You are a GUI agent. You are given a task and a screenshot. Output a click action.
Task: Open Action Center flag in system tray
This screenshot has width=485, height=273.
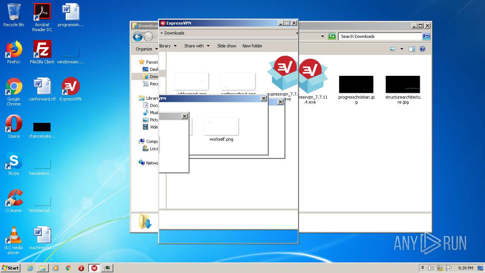[x=450, y=268]
